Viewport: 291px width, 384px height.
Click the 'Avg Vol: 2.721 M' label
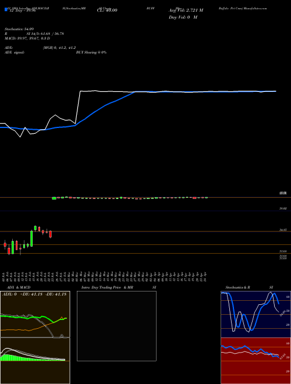click(x=186, y=10)
